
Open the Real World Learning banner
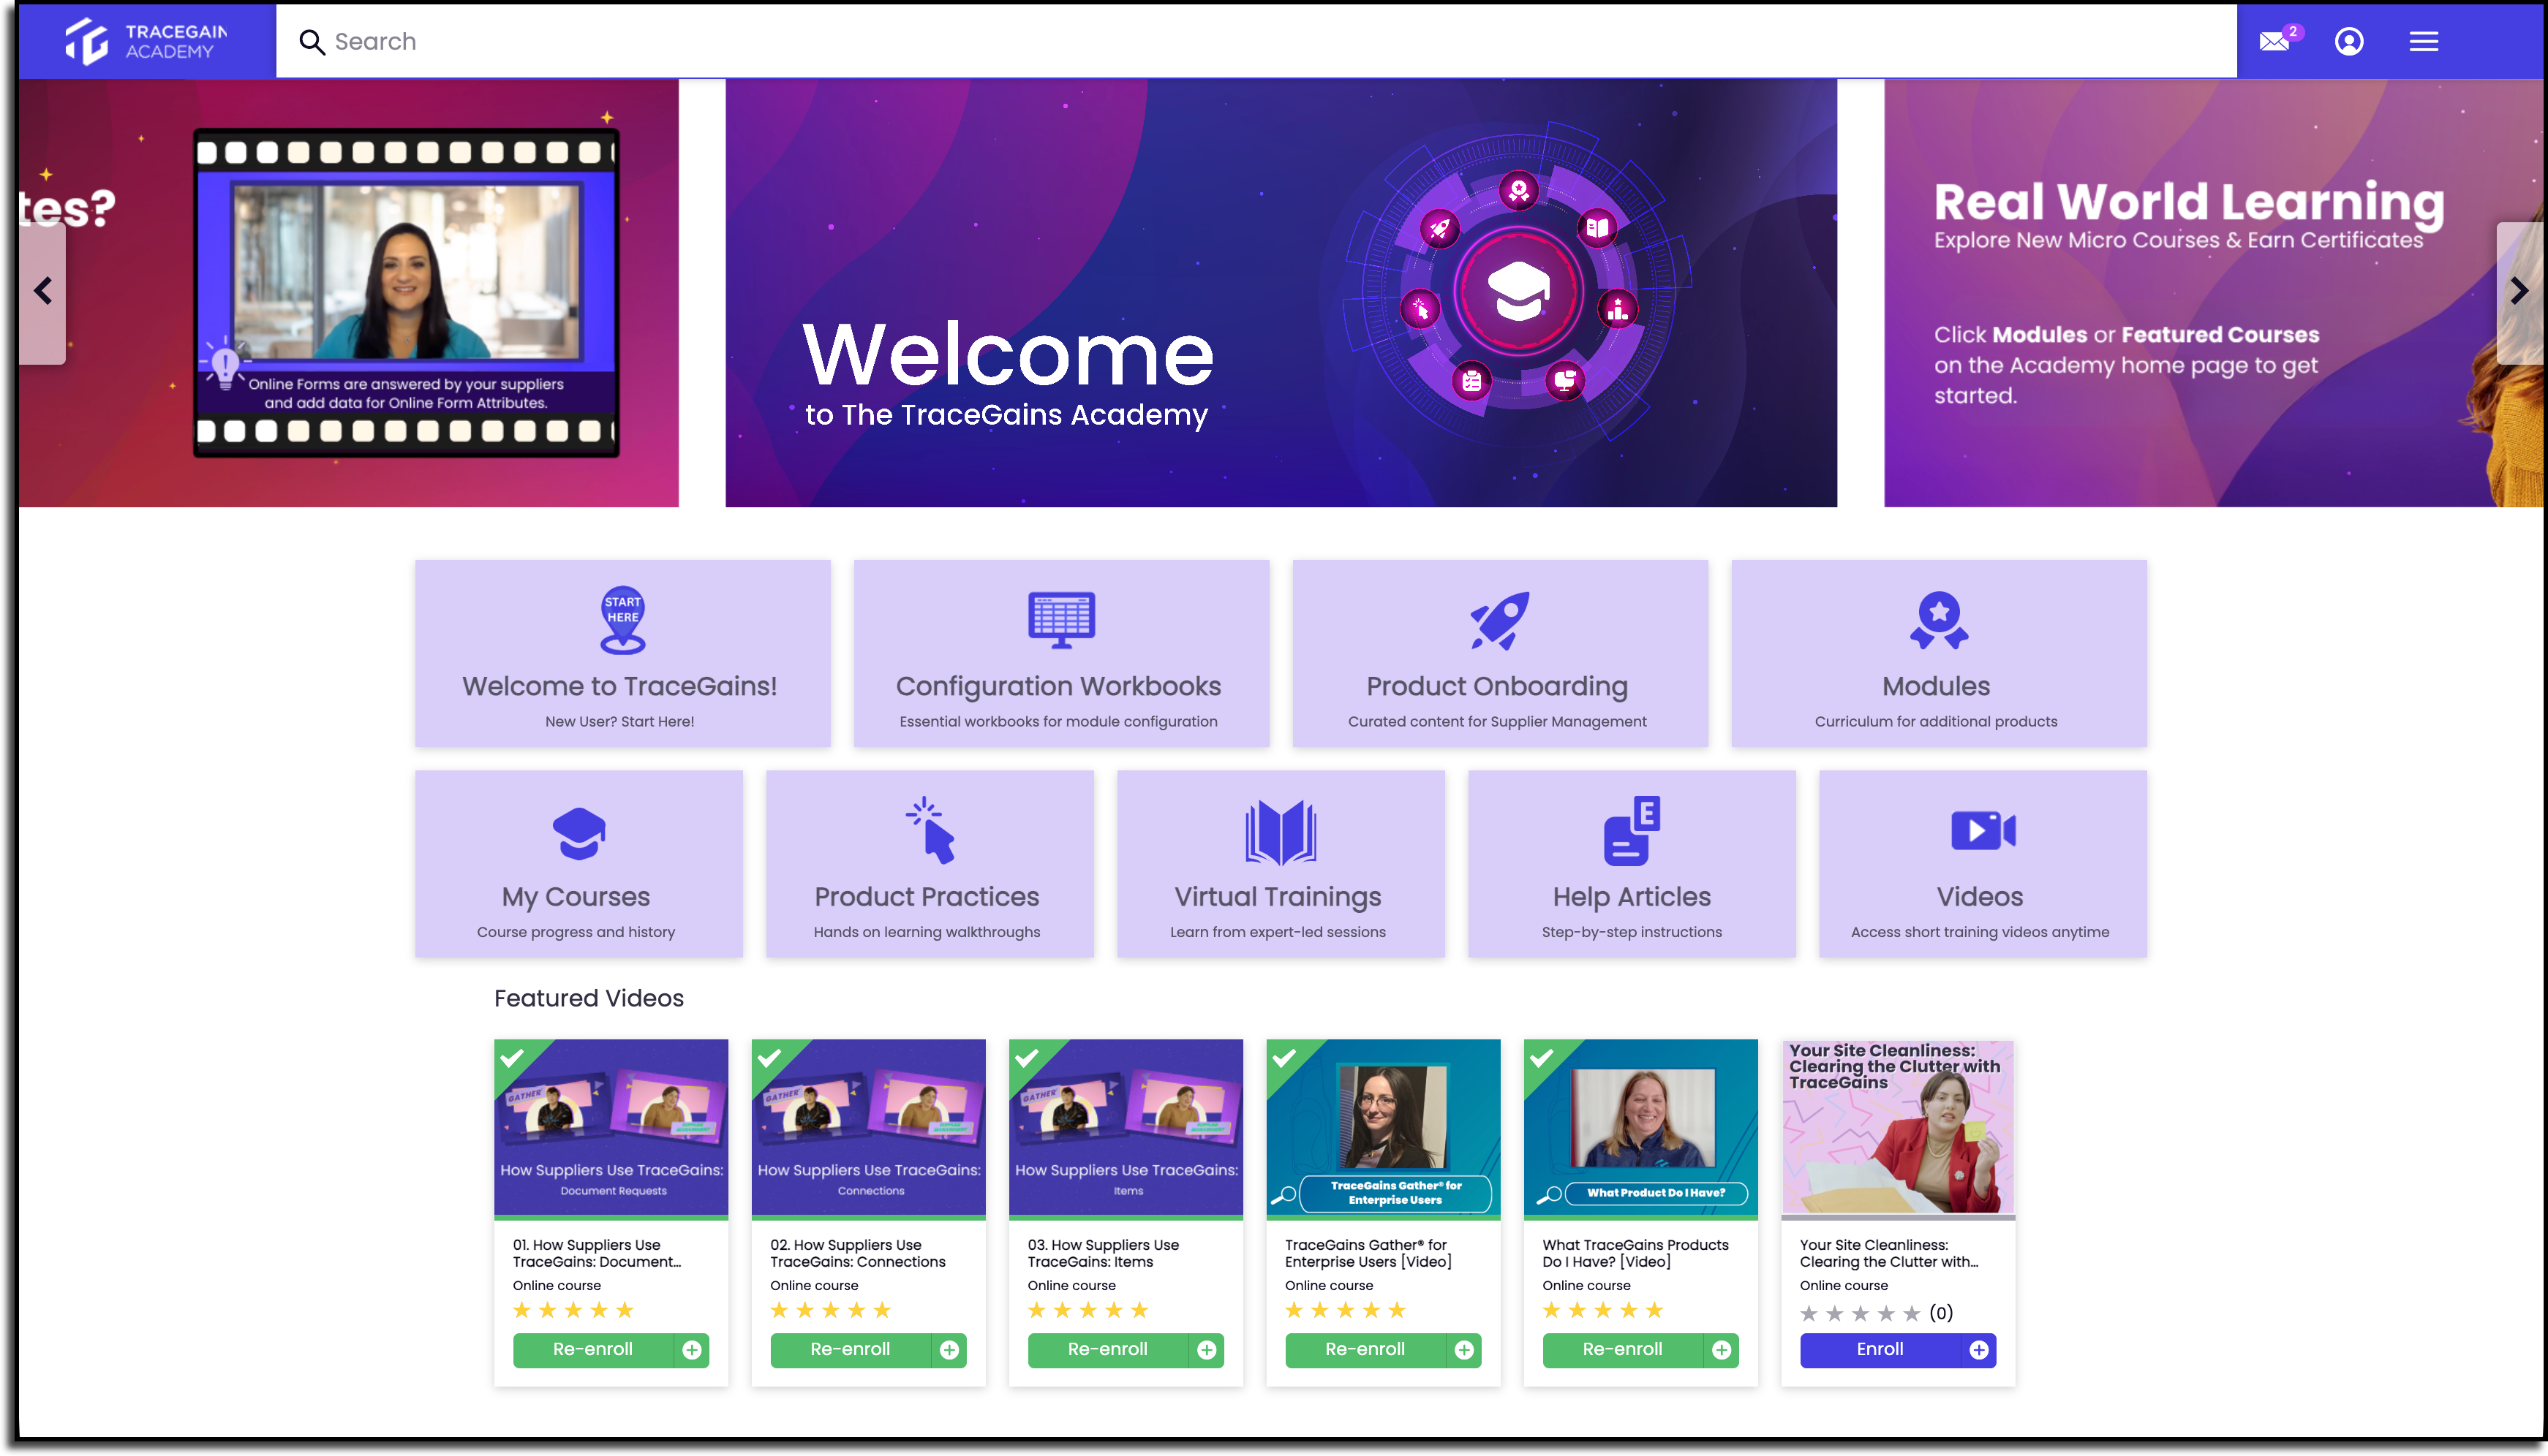(x=2213, y=293)
